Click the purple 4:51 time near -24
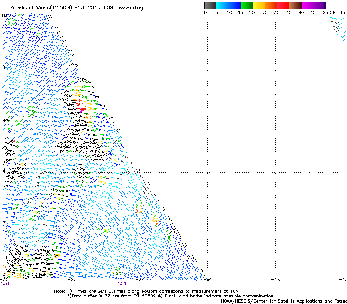Image resolution: width=347 pixels, height=304 pixels. (122, 284)
